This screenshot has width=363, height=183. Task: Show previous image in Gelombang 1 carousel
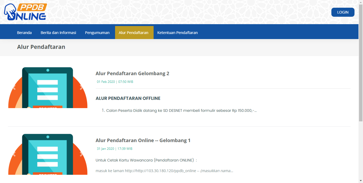coord(14,154)
